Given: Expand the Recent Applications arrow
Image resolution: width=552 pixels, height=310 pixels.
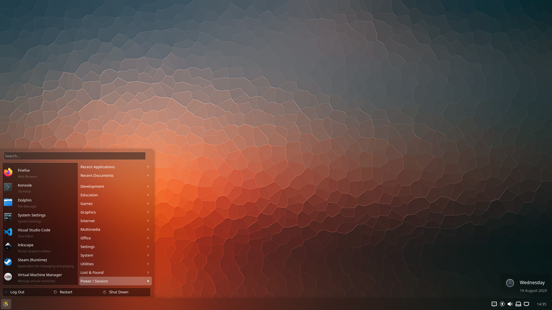Looking at the screenshot, I should click(148, 167).
